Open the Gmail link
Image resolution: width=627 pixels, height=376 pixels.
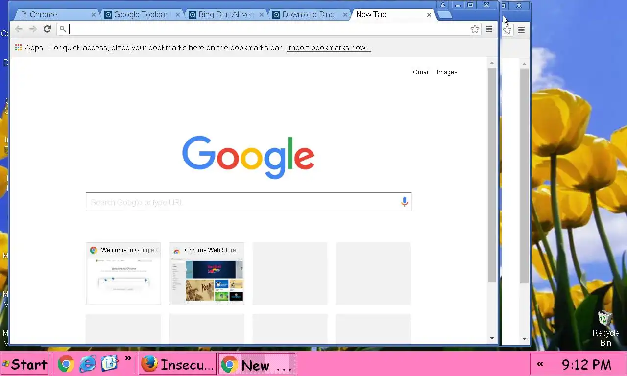pyautogui.click(x=421, y=72)
